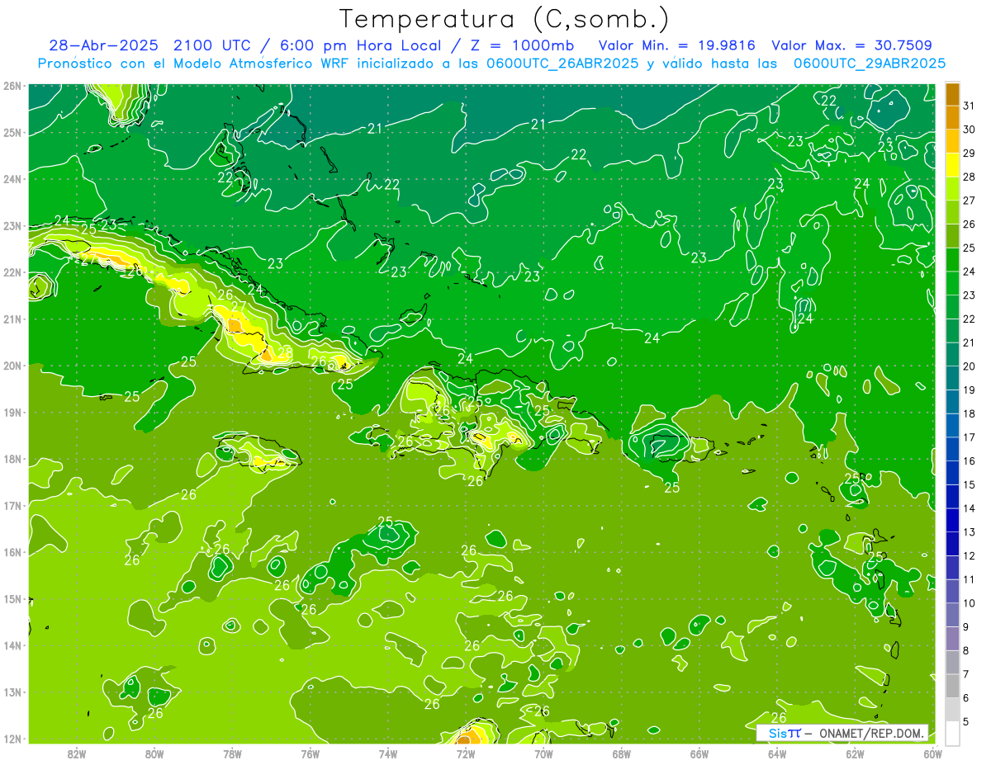Click the blue legend swatch between 16 and 17
Viewport: 991px width, 765px height.
coord(952,449)
